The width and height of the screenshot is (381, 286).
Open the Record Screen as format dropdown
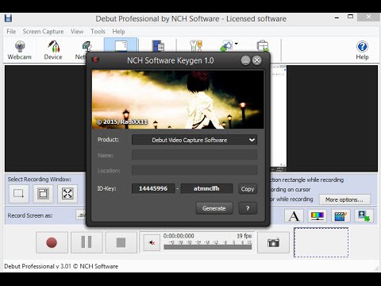click(x=81, y=215)
